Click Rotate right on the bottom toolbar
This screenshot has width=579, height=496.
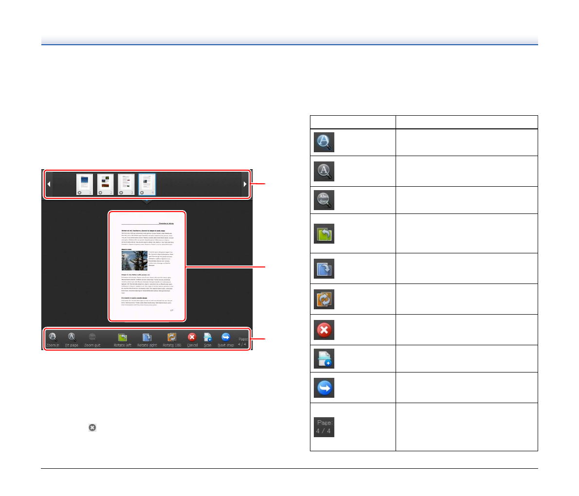[147, 339]
